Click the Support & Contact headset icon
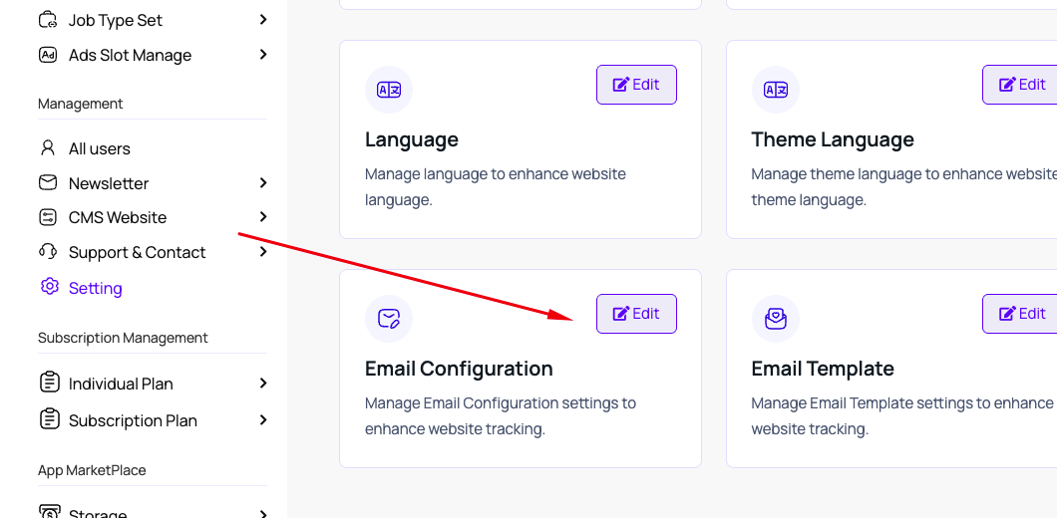The width and height of the screenshot is (1057, 518). (48, 252)
